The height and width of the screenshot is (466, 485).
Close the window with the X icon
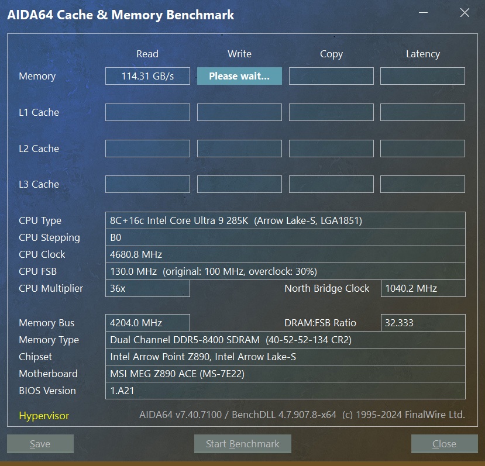[x=465, y=13]
